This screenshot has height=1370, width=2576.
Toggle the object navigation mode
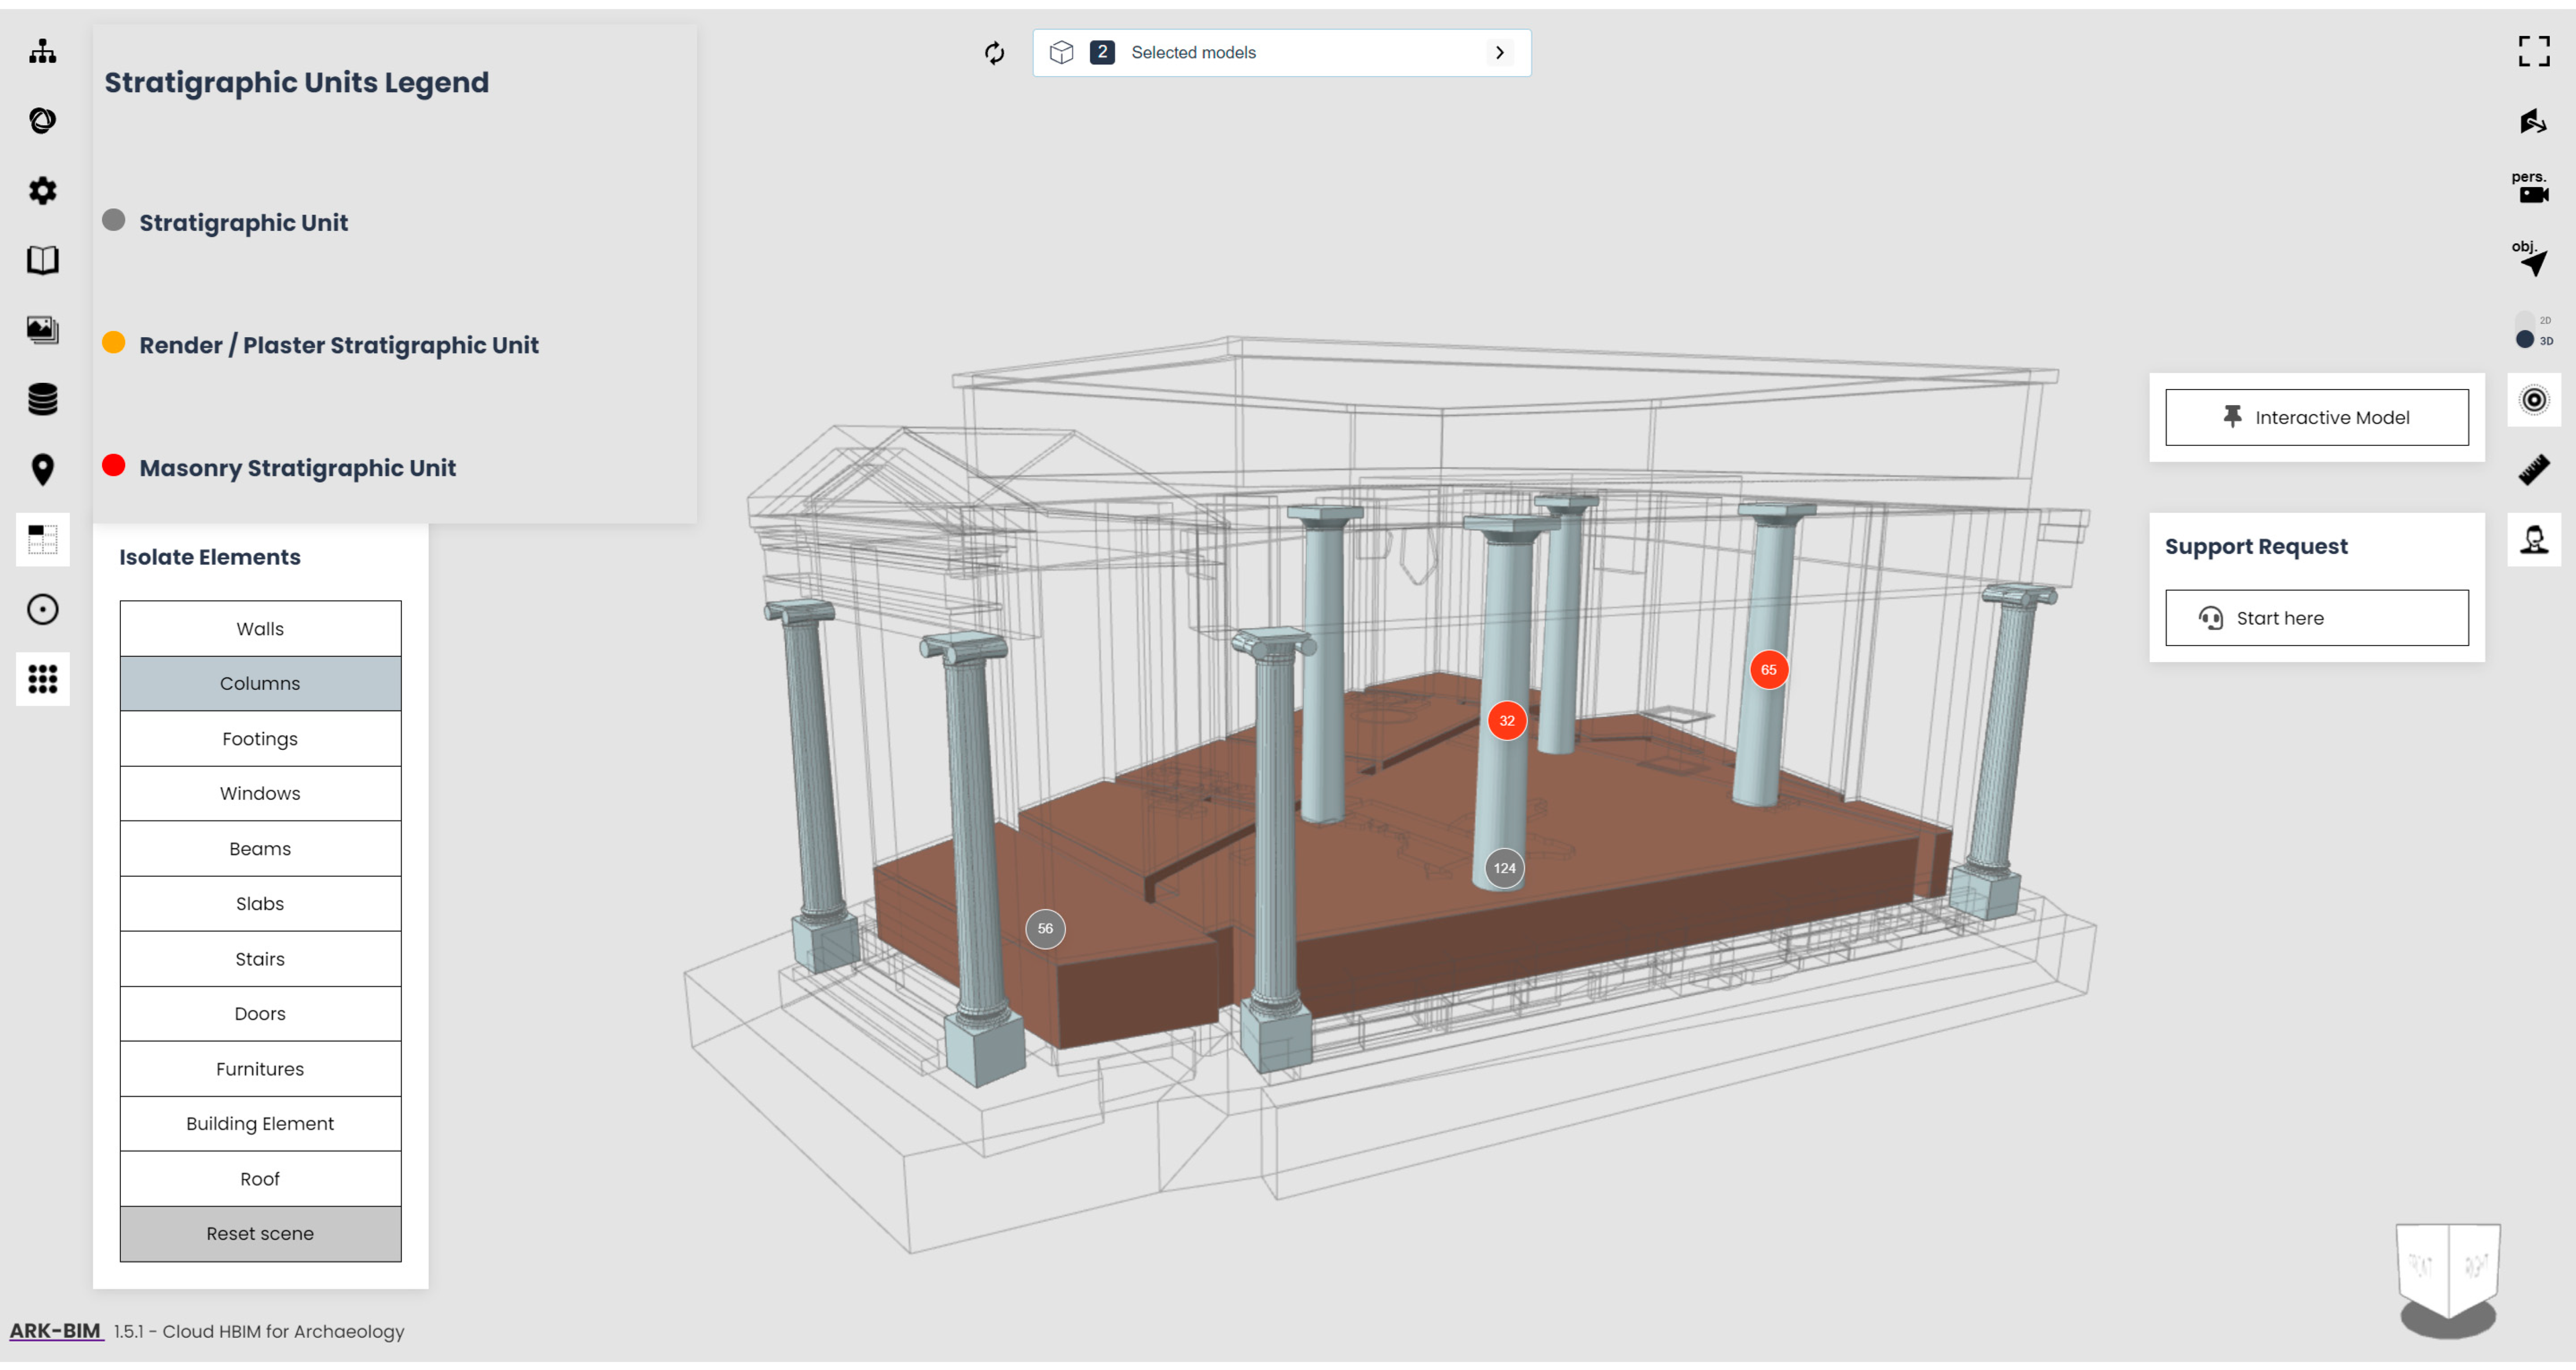pyautogui.click(x=2531, y=258)
